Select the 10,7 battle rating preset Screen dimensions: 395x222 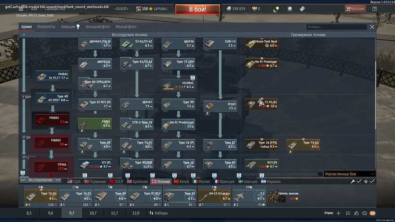tap(93, 213)
